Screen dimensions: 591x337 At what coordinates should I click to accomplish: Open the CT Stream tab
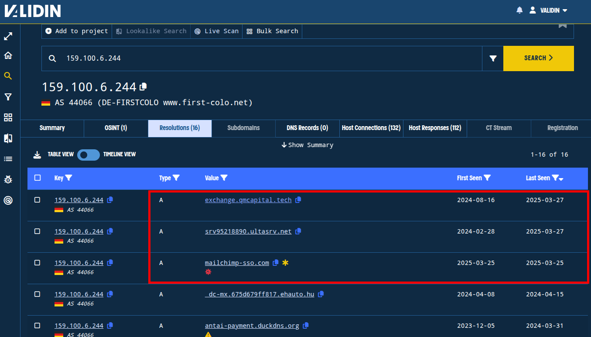[499, 128]
